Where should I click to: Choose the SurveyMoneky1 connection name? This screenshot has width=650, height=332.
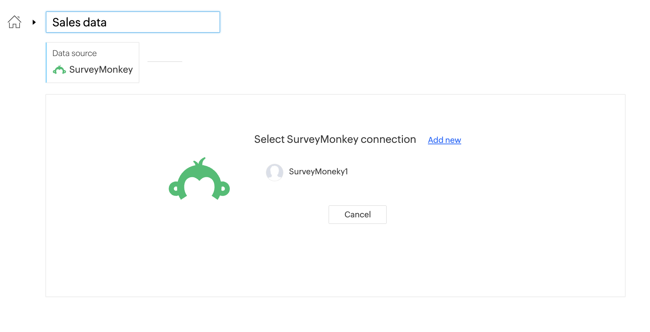318,171
